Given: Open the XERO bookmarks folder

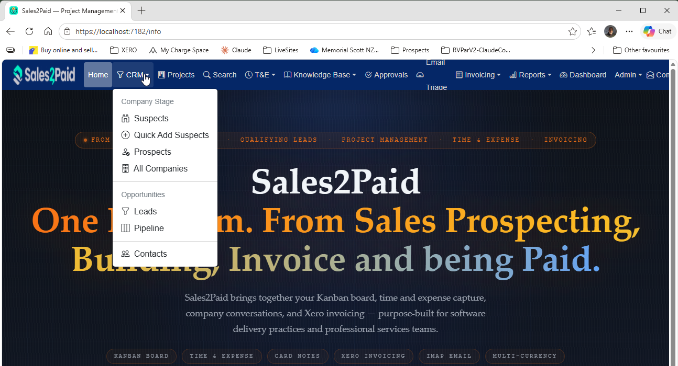Looking at the screenshot, I should coord(124,50).
